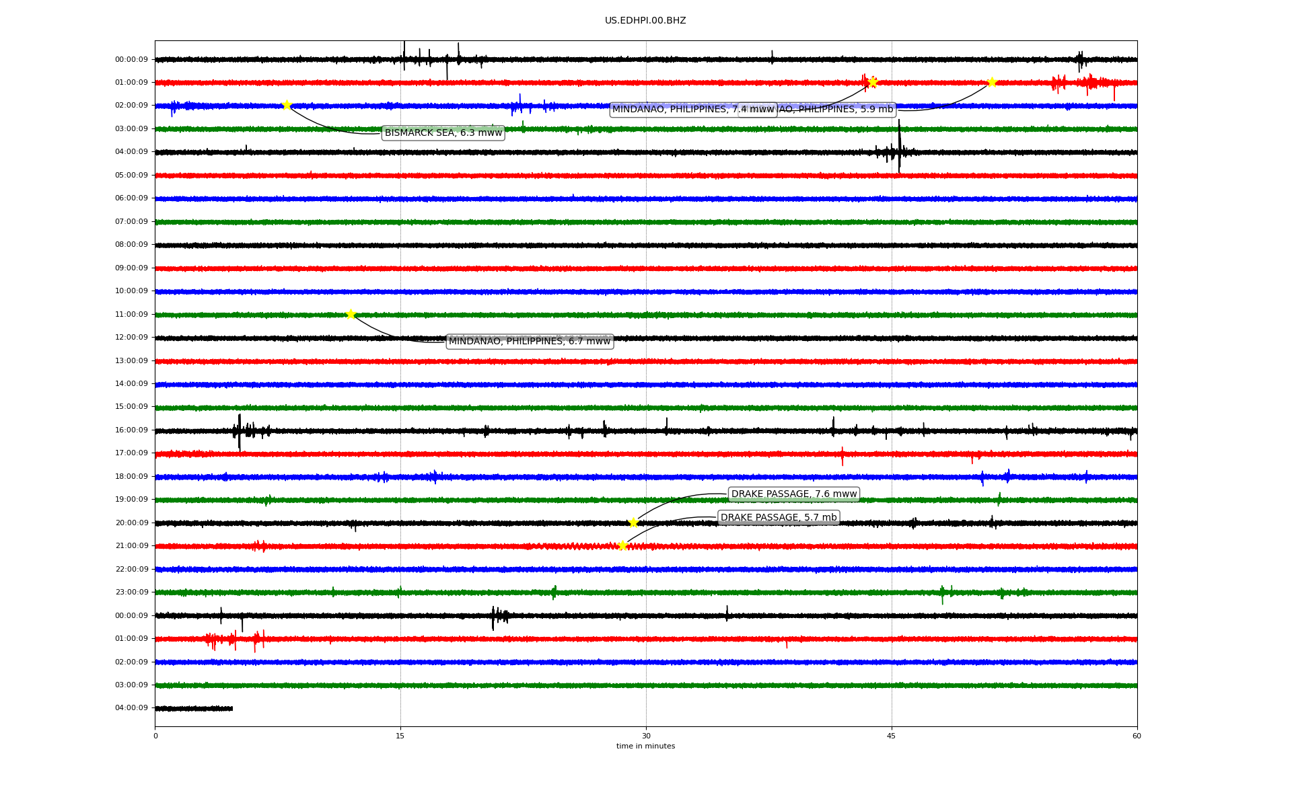This screenshot has width=1292, height=807.
Task: Click the DRAKE PASSAGE, 5.7 mb label
Action: point(779,518)
